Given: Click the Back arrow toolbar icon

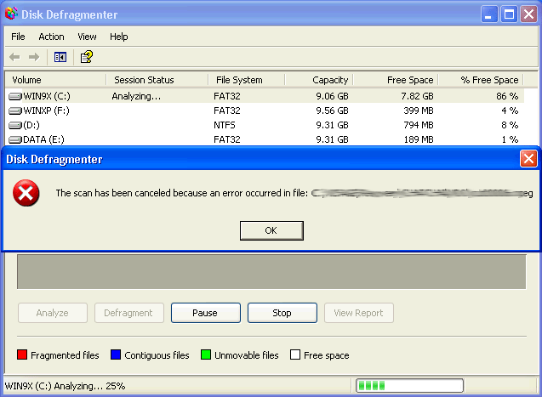Looking at the screenshot, I should coord(14,57).
